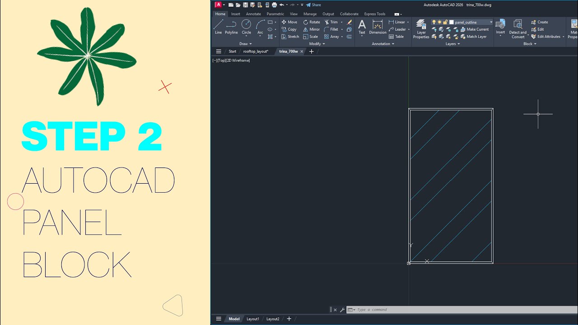Expand the Modify panel dropdown

[x=317, y=44]
